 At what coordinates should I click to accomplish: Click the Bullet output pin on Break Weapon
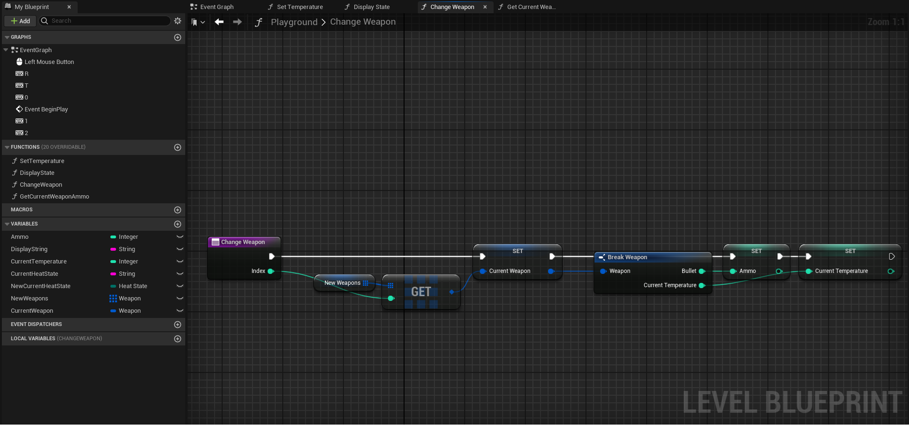click(702, 271)
